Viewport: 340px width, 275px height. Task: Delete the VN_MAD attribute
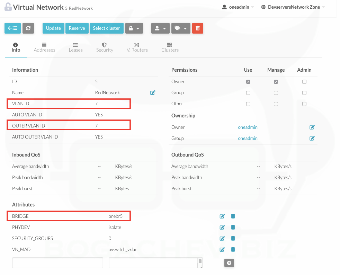(233, 249)
